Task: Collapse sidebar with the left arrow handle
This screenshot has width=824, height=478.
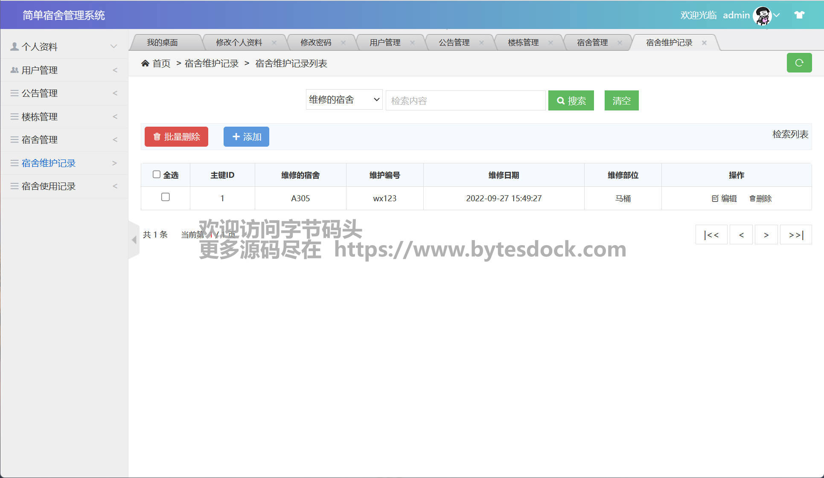Action: (134, 240)
